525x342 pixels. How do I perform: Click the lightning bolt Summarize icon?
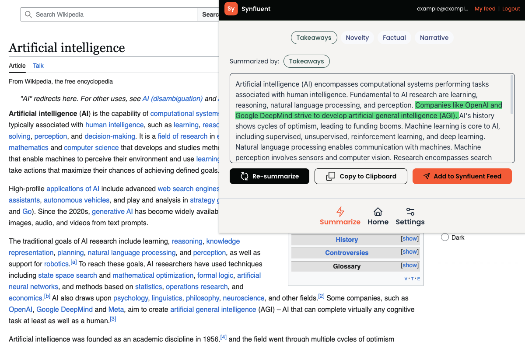340,212
